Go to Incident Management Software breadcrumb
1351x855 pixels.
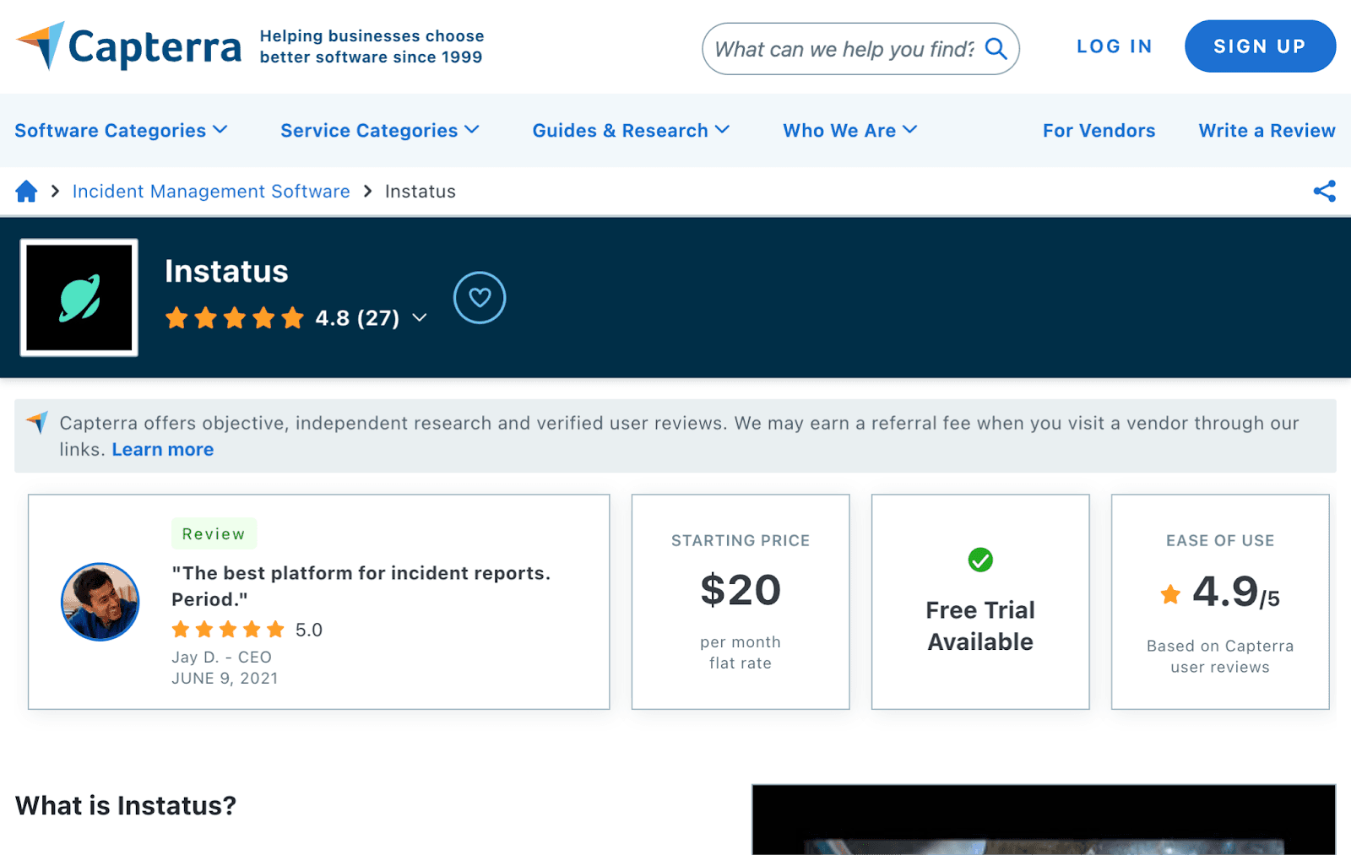click(x=211, y=192)
